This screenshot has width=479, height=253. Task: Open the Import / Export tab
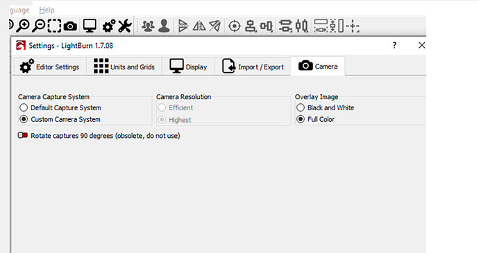(252, 67)
